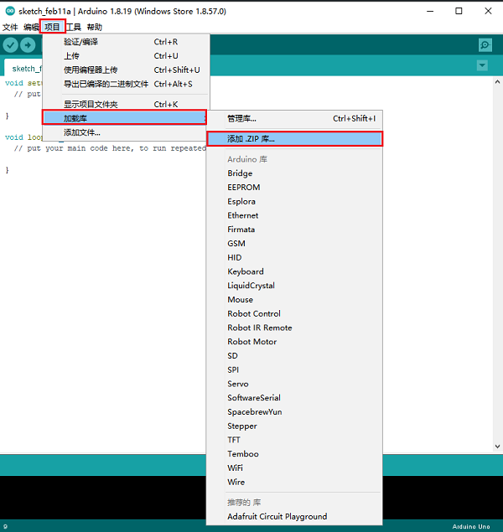Maximize the Arduino window
503x532 pixels.
pos(459,11)
